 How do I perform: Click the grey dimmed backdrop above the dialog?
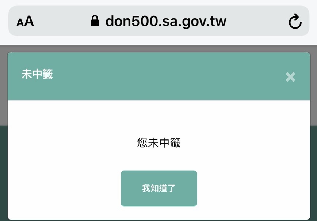[158, 48]
